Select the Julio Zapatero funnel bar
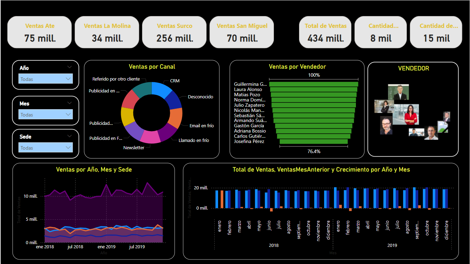 (x=314, y=105)
